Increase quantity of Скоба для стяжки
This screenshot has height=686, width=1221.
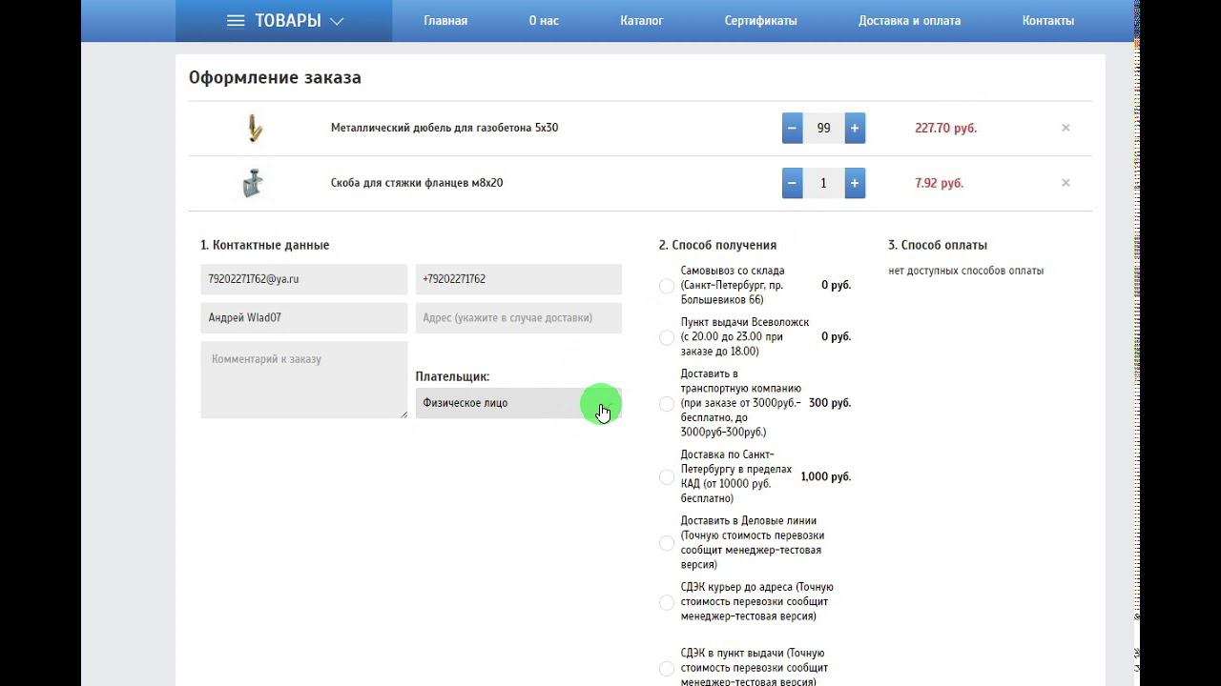[855, 183]
